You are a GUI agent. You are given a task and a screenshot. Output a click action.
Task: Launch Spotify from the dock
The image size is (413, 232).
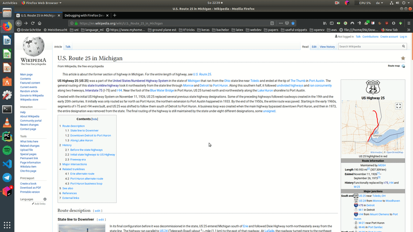tap(7, 150)
